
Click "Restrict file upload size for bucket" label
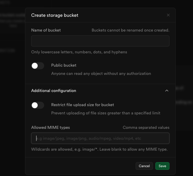[x=82, y=105]
